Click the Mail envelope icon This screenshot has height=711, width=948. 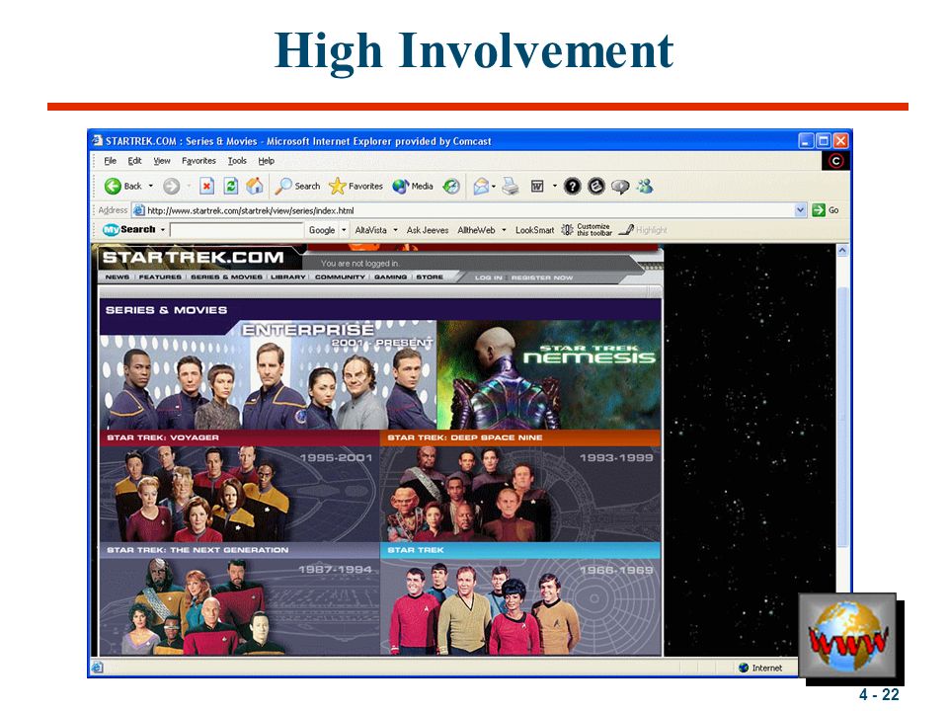click(x=481, y=187)
